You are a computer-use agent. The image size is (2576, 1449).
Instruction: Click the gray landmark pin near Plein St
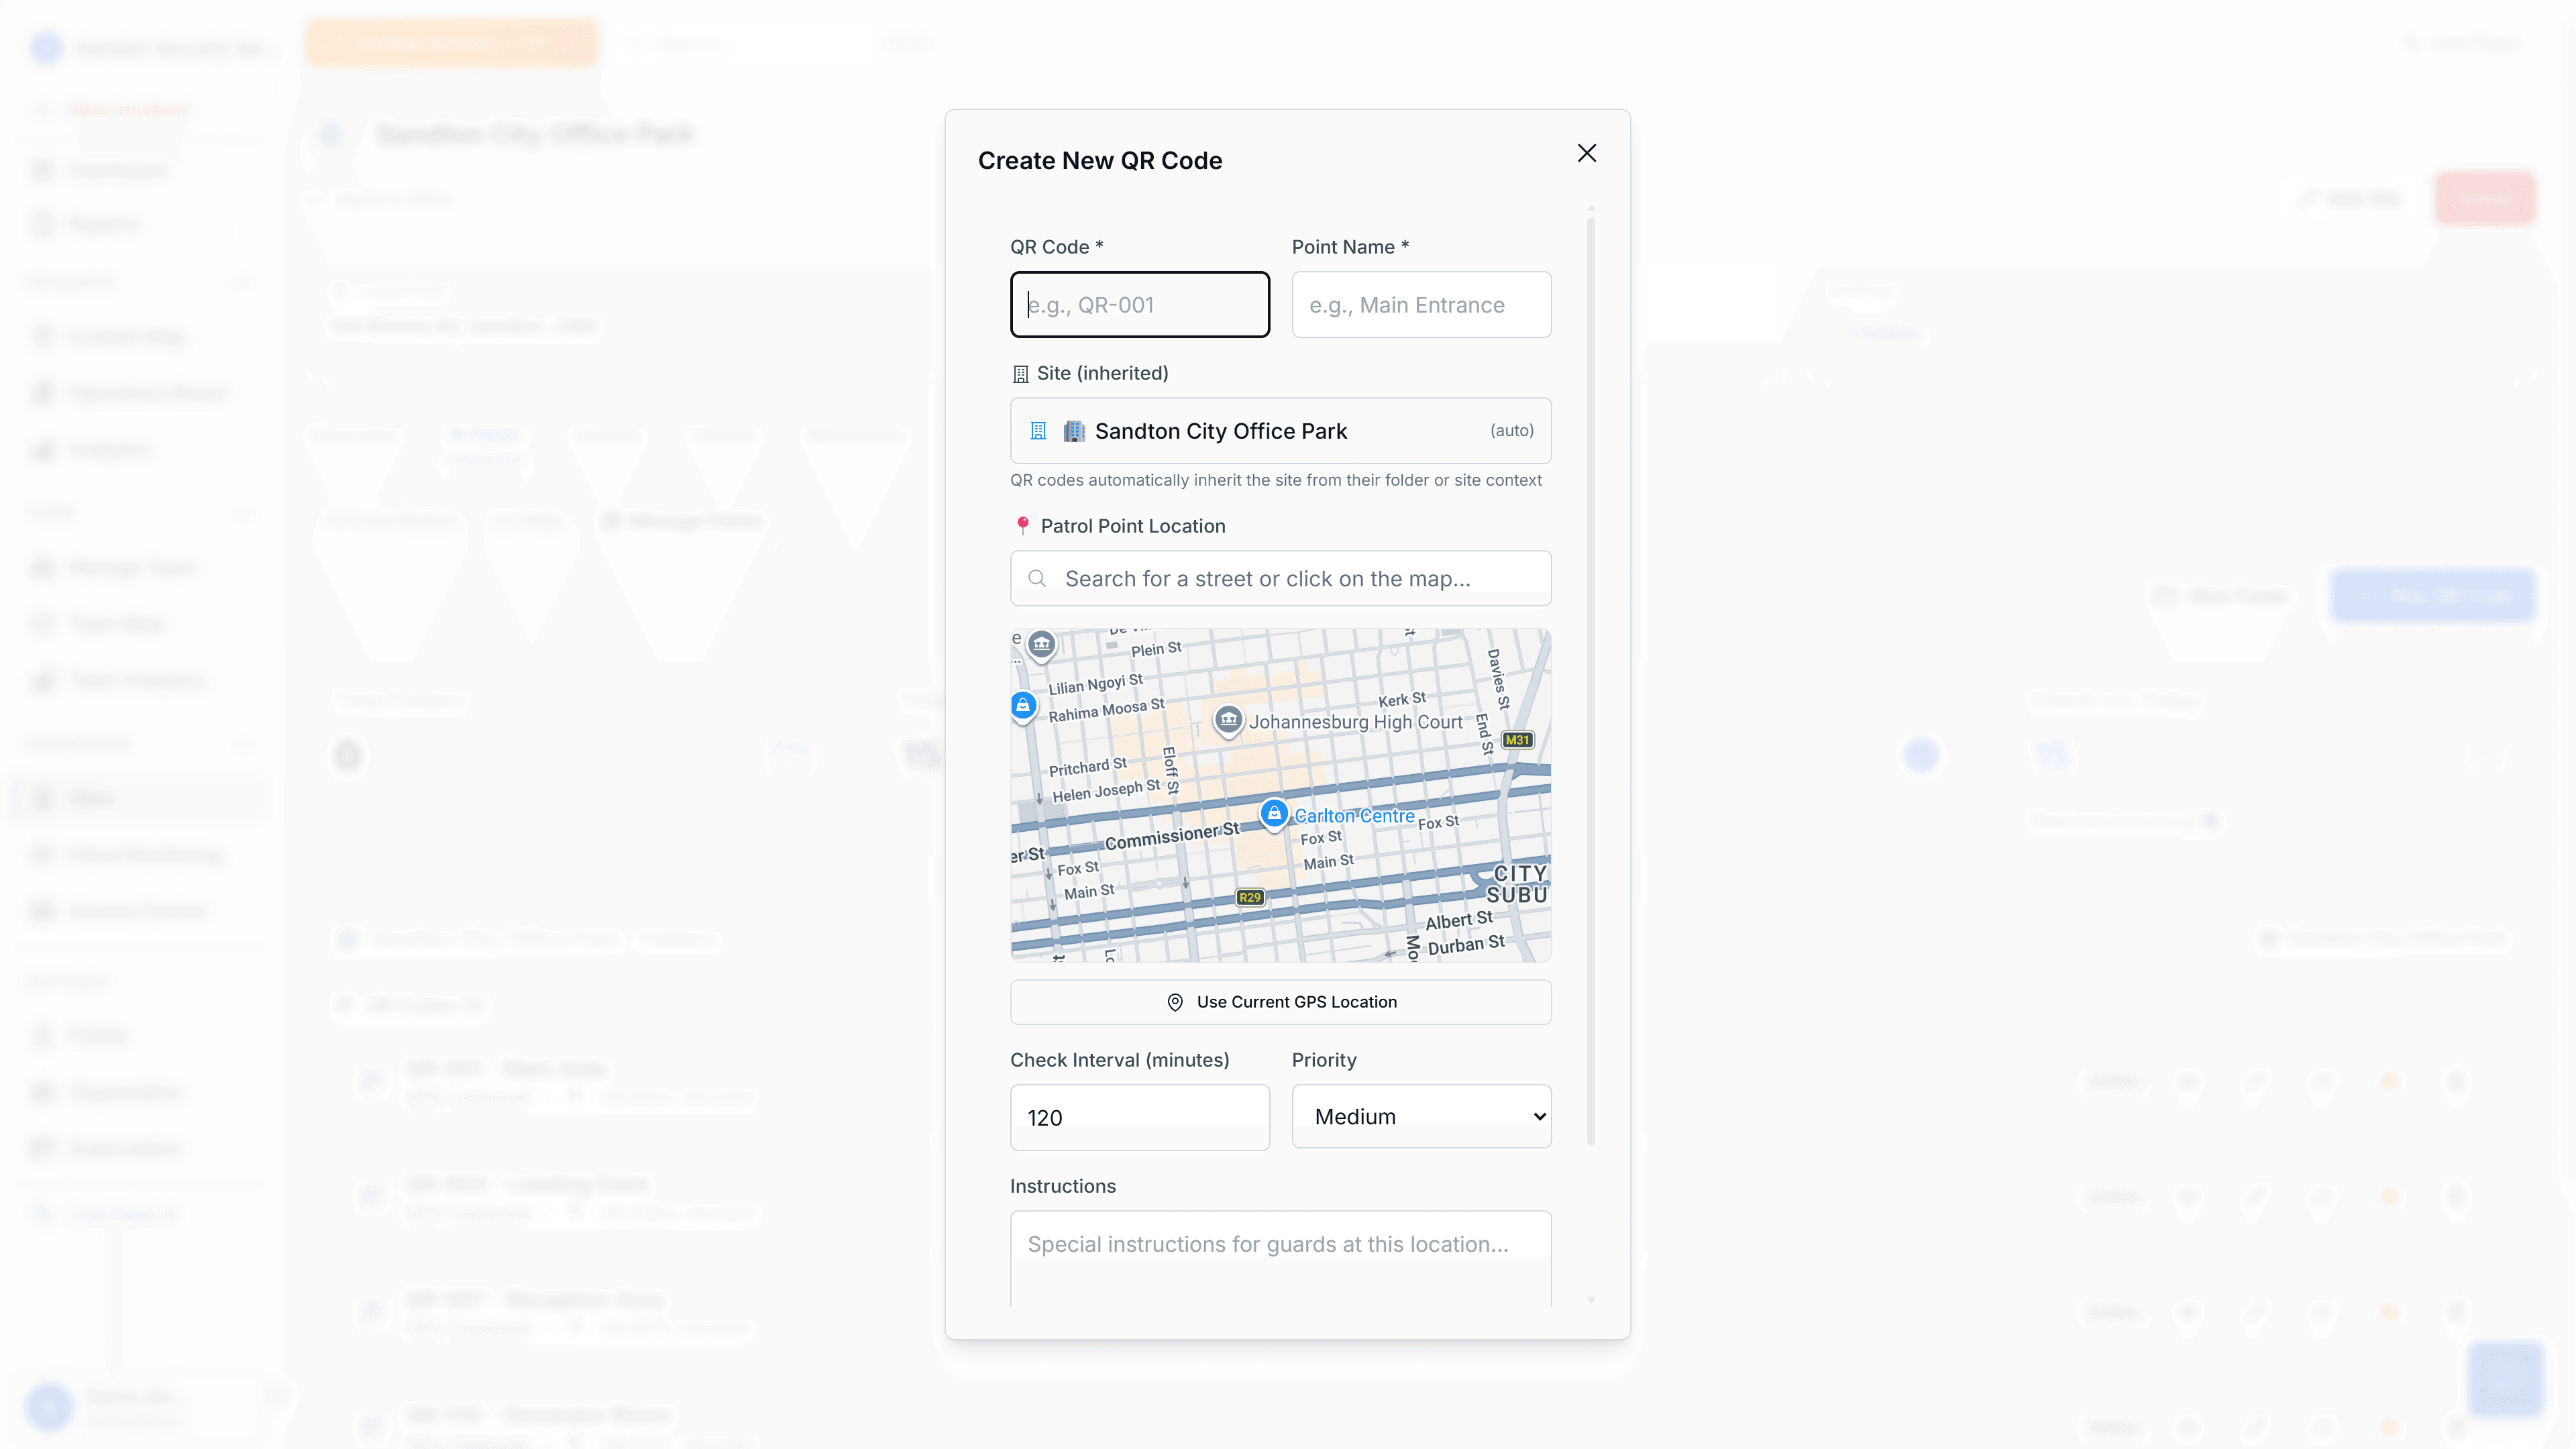1041,644
